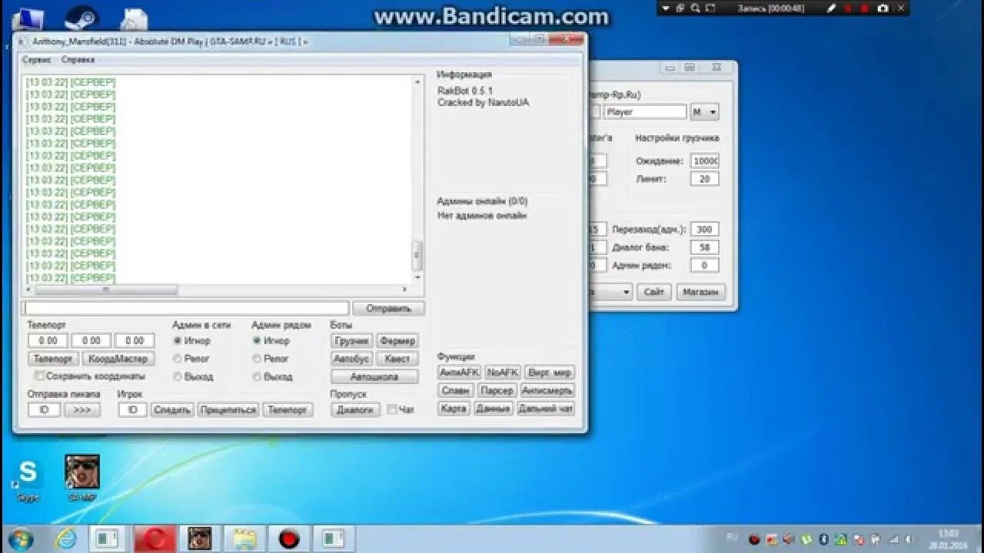This screenshot has width=984, height=553.
Task: Click the Bandicam magnifier icon
Action: 696,8
